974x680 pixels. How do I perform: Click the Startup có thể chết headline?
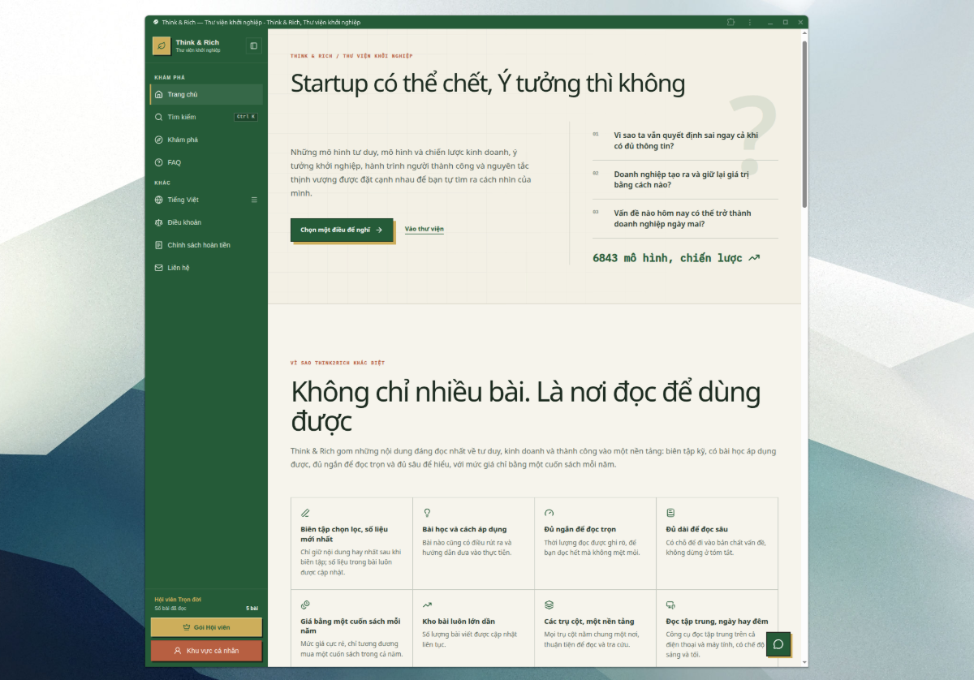pyautogui.click(x=488, y=84)
